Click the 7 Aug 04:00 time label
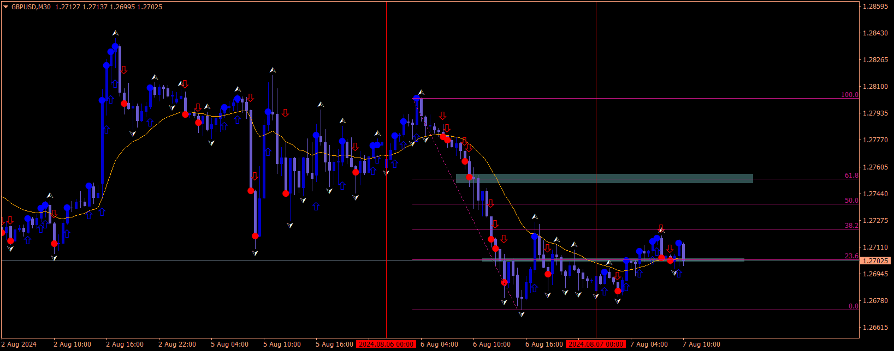 649,344
